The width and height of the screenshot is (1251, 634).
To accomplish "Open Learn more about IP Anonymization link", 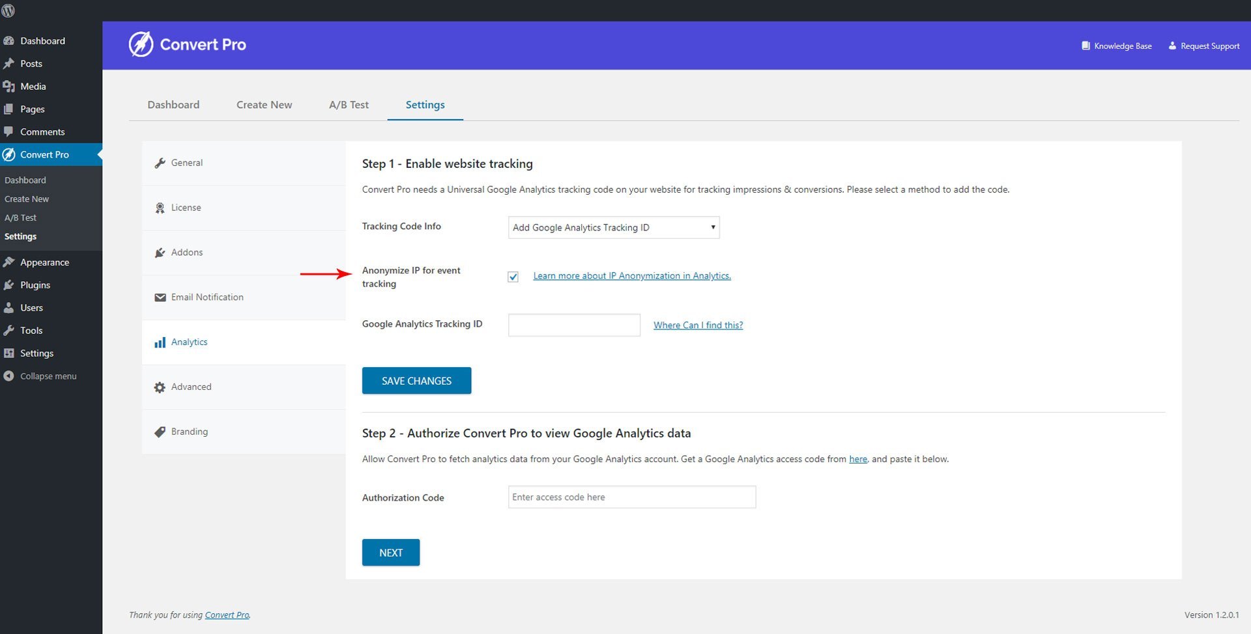I will (632, 276).
